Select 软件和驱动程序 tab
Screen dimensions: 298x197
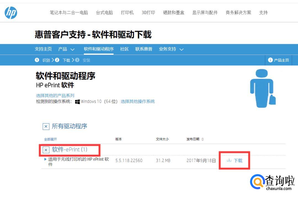(x=99, y=49)
